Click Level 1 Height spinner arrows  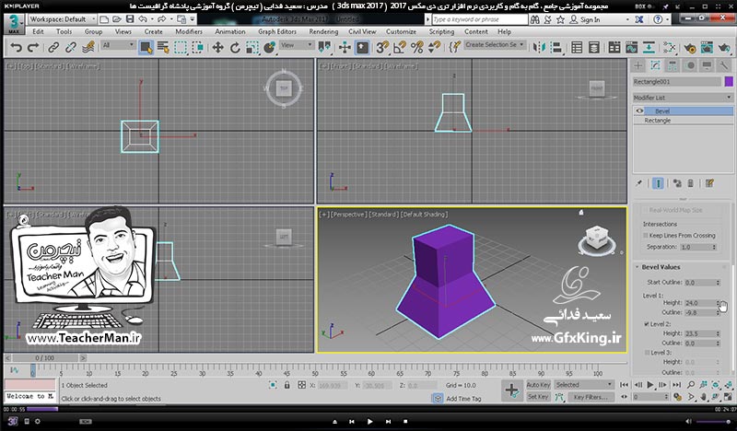(x=718, y=303)
